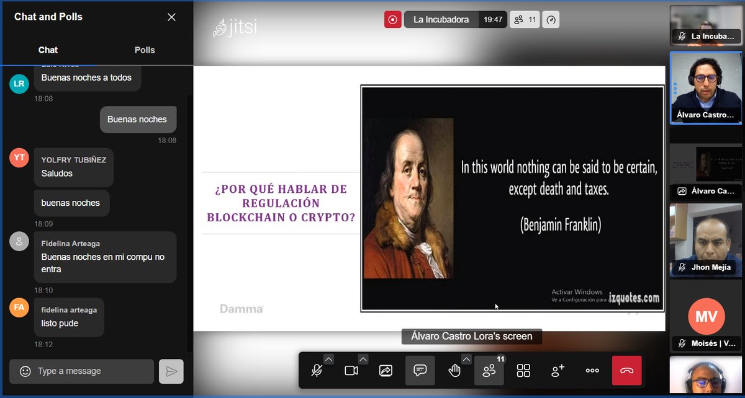Viewport: 745px width, 398px height.
Task: Toggle tile view
Action: tap(523, 371)
